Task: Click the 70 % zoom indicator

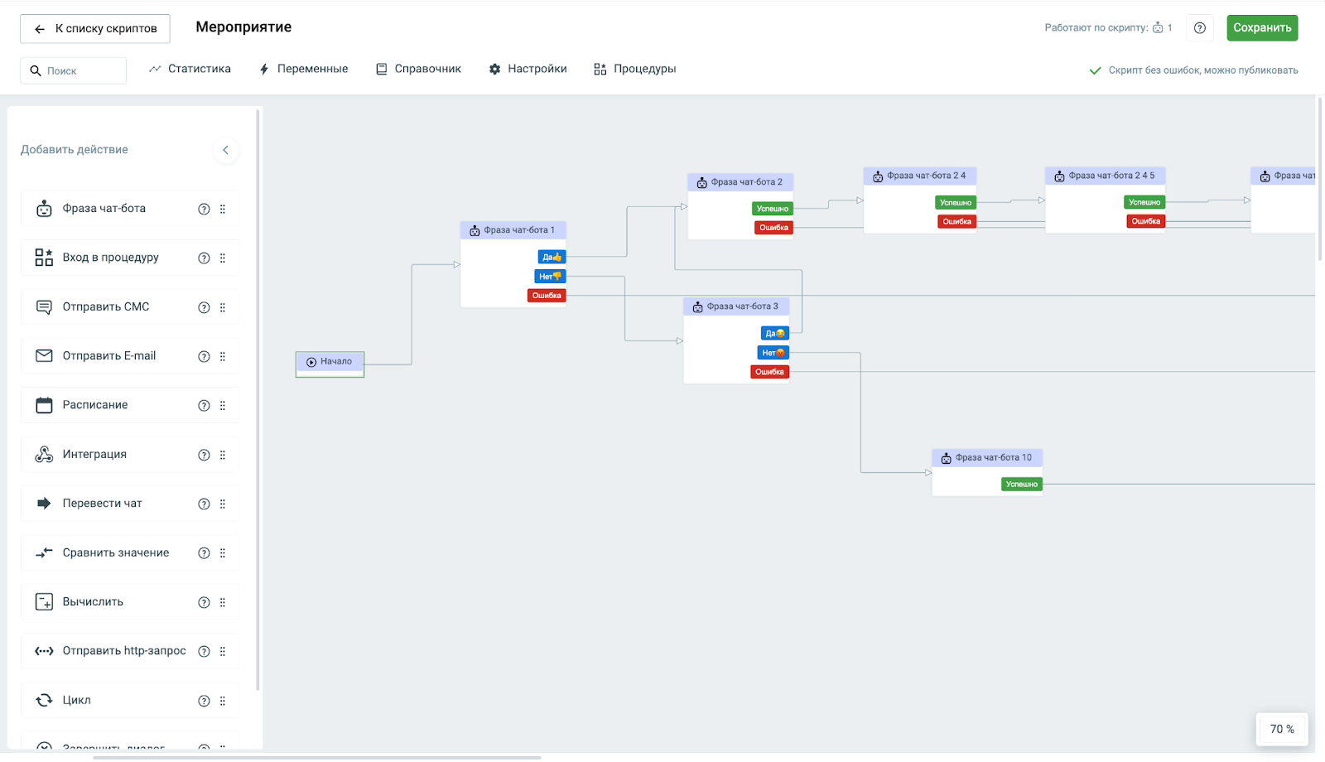Action: (x=1282, y=730)
